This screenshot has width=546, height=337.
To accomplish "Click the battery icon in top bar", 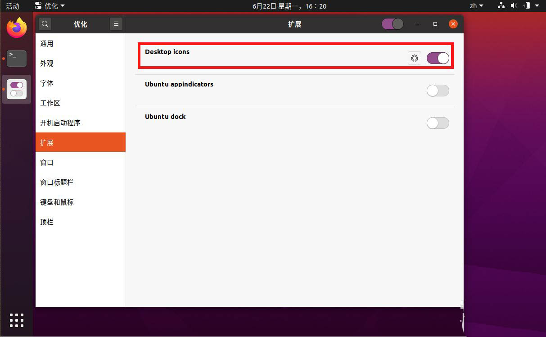I will 527,6.
